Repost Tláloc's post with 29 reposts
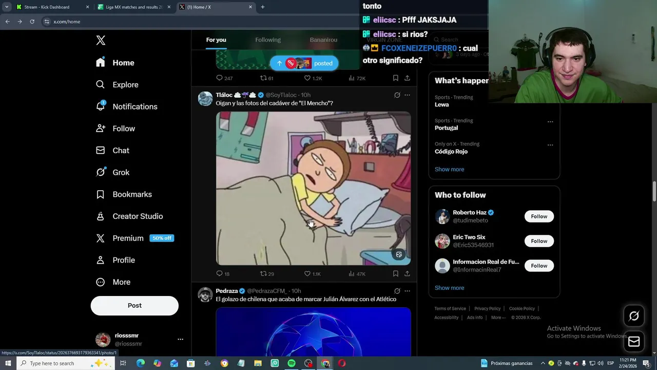 (267, 274)
